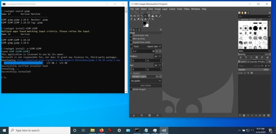Enable Current layer only checkbox
Image resolution: width=276 pixels, height=134 pixels.
click(131, 36)
